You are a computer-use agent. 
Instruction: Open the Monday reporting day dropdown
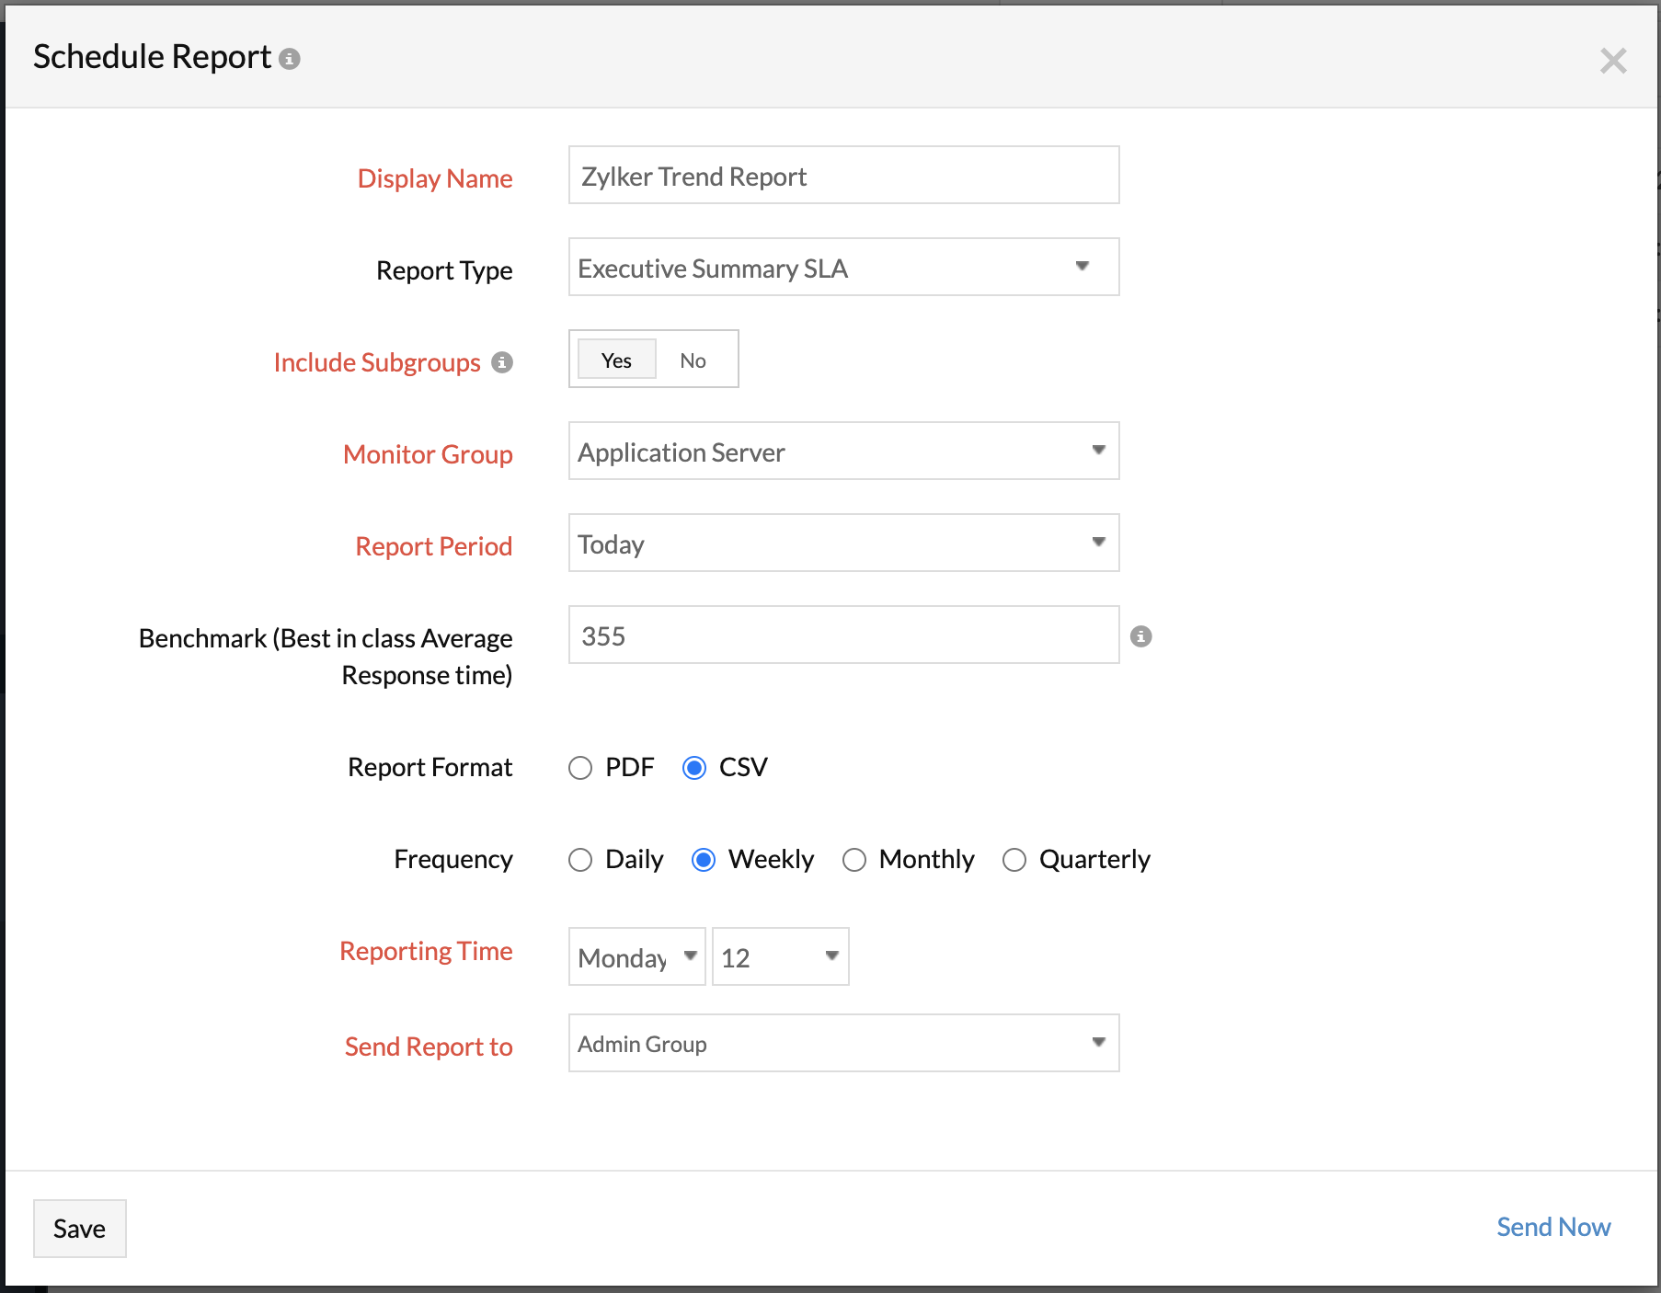coord(636,956)
